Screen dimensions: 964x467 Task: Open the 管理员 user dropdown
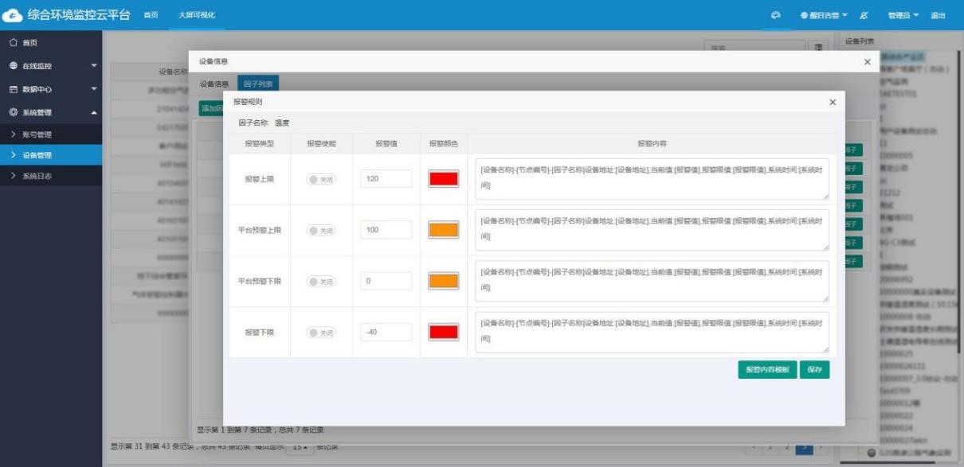tap(903, 16)
